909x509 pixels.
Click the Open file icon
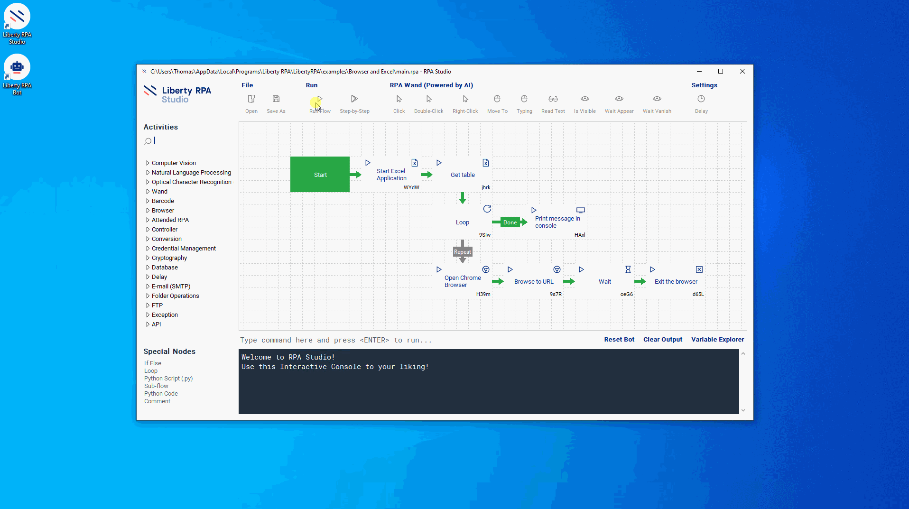point(251,99)
